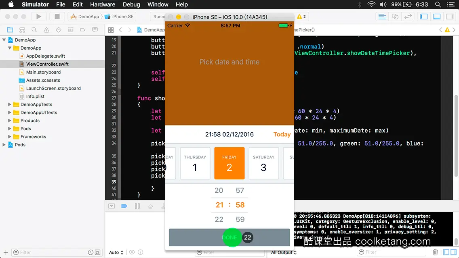
Task: Select AppDelegate.swift in navigator
Action: pos(45,56)
